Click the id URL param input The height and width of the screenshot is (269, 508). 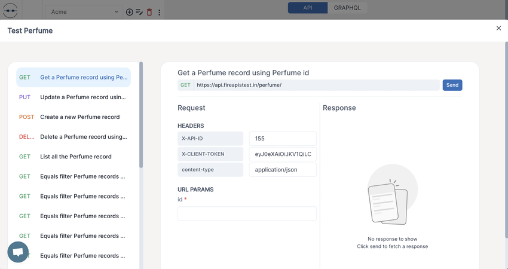247,213
